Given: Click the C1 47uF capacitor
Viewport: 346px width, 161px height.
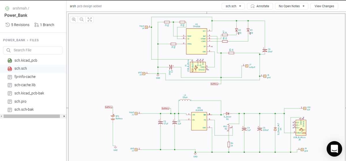Looking at the screenshot, I should (x=160, y=123).
